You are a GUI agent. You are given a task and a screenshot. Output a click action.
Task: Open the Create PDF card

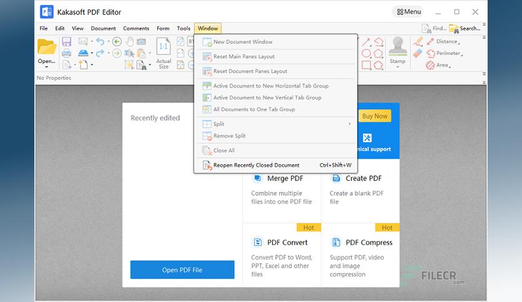click(x=360, y=190)
